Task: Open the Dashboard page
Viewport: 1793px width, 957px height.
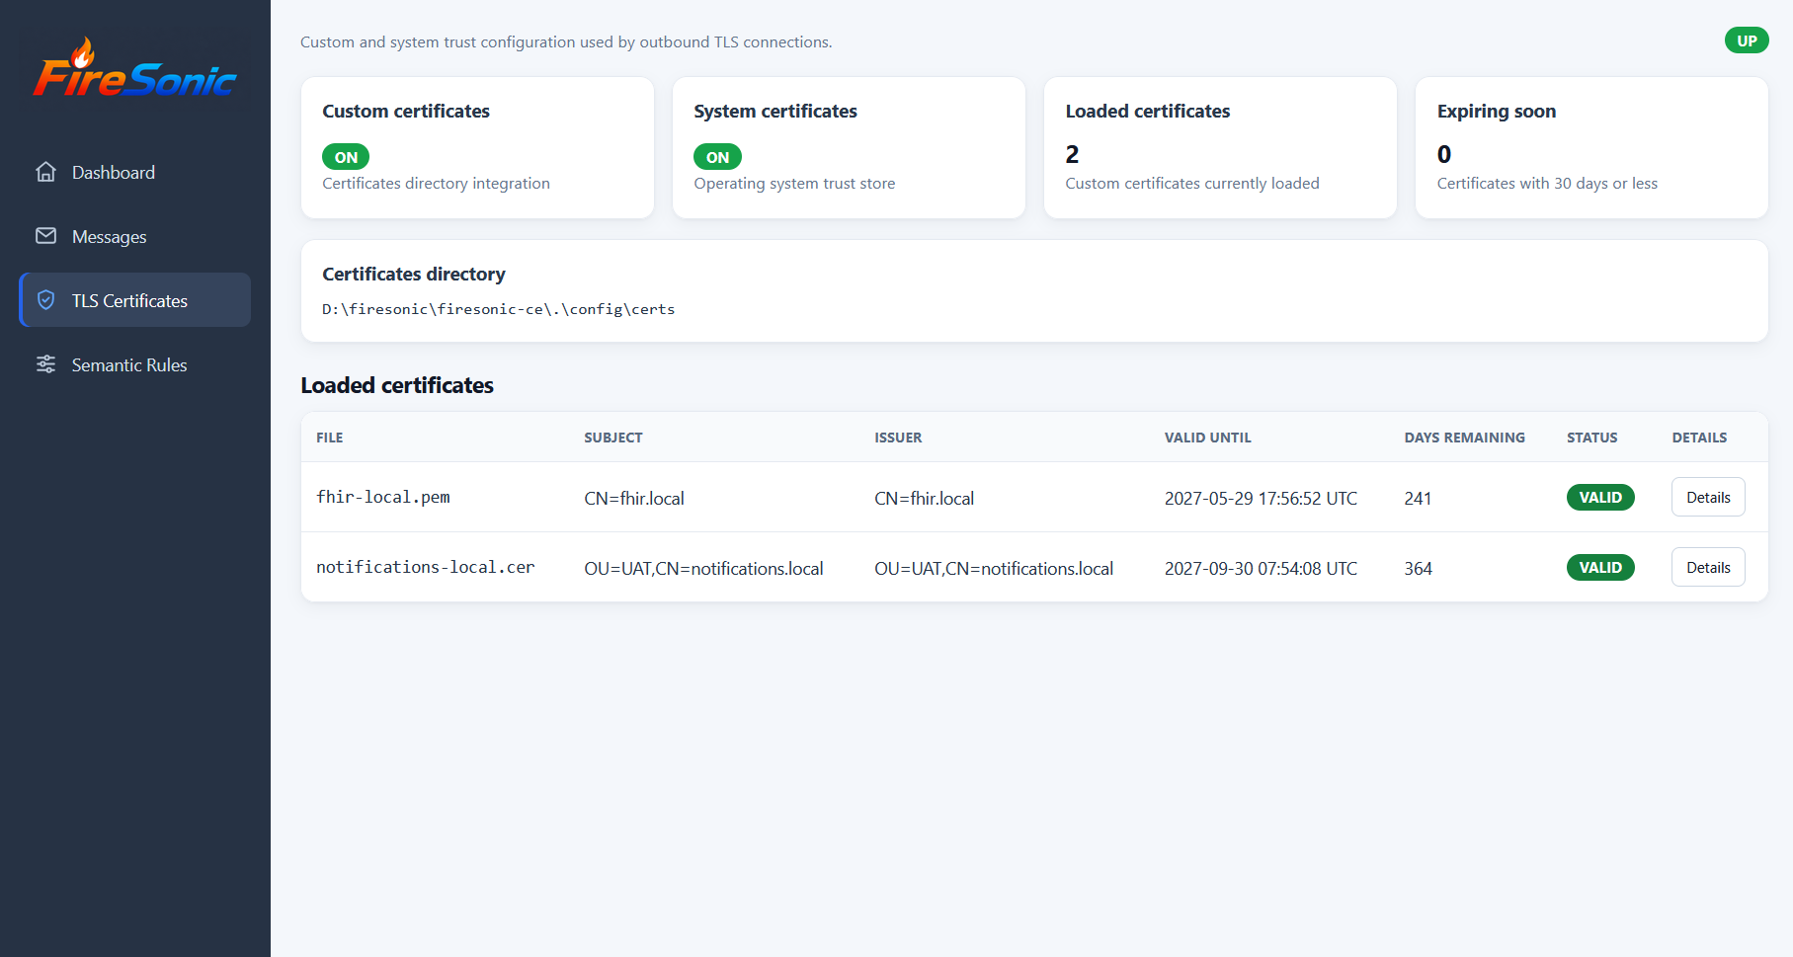Action: click(134, 172)
